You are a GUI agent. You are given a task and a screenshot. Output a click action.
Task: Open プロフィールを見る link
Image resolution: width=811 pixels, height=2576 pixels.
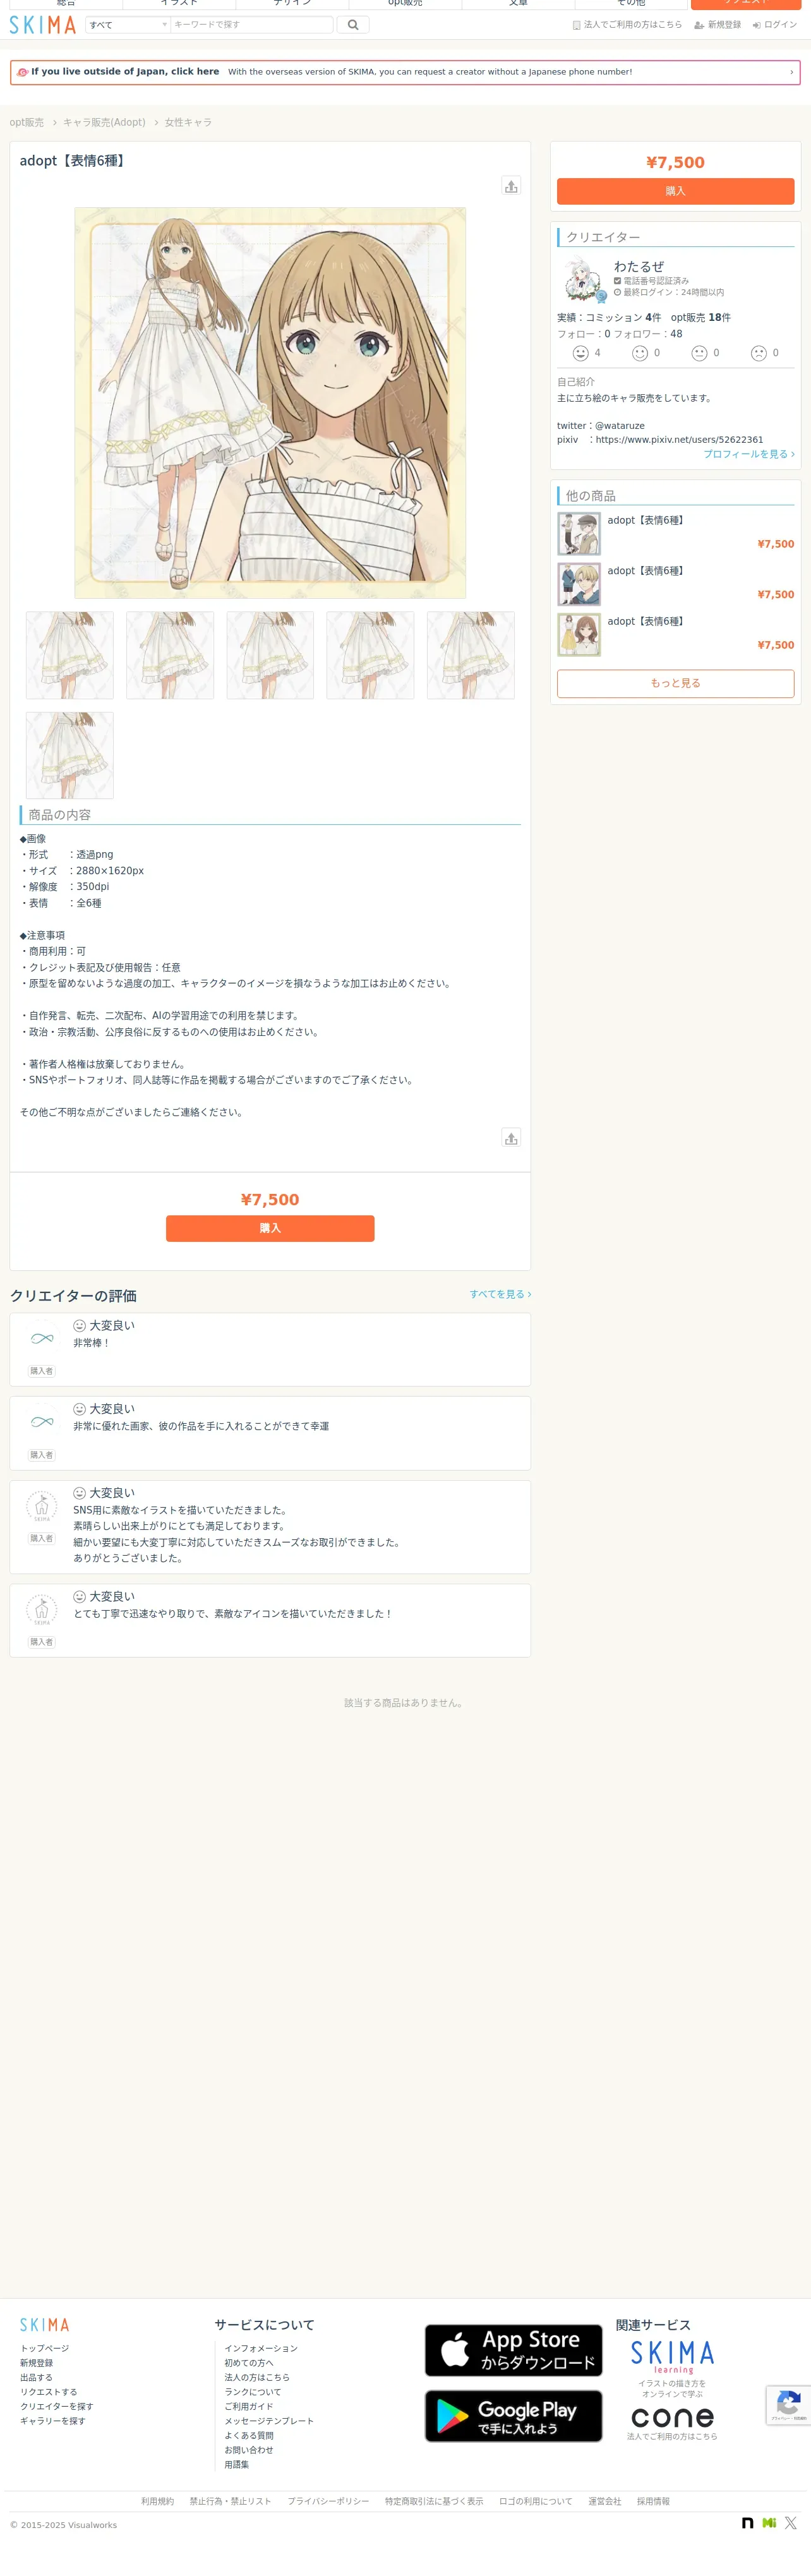[749, 454]
